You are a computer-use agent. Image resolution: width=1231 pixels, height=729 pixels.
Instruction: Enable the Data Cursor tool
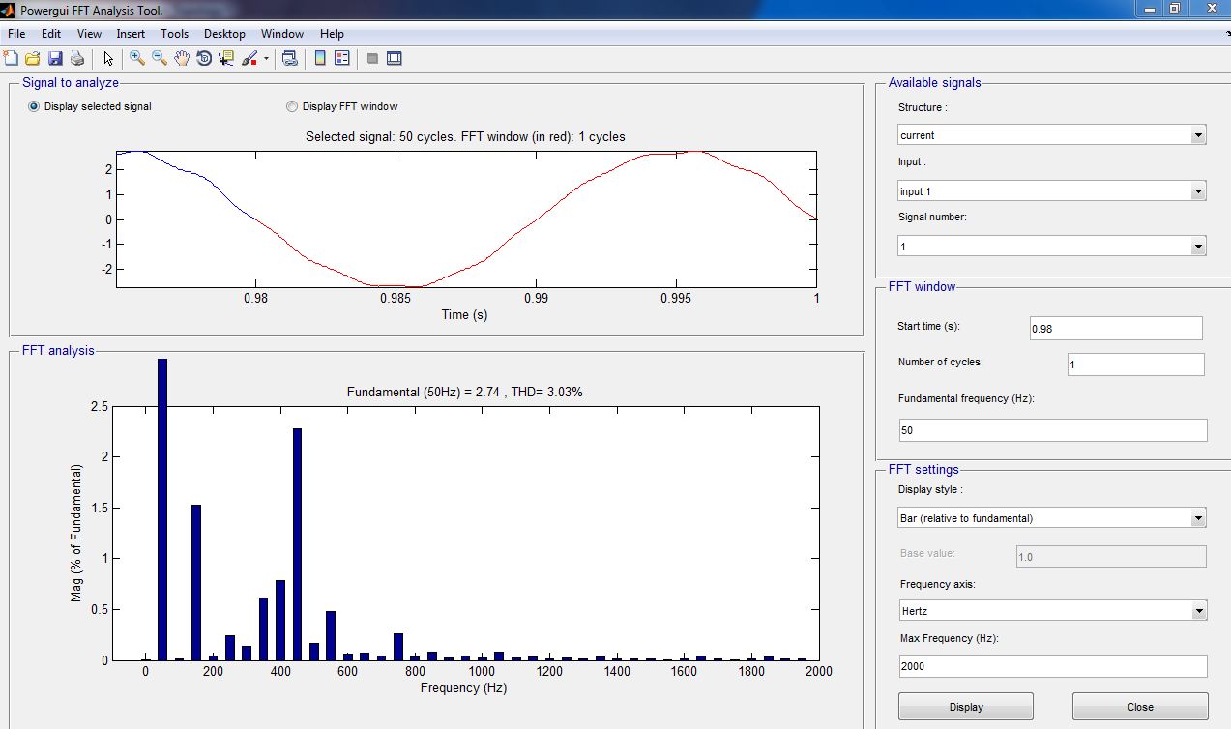[x=226, y=59]
